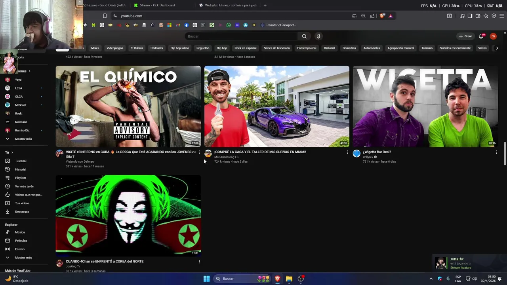Click the YouTube search magnifier button
The image size is (507, 285).
pyautogui.click(x=304, y=36)
